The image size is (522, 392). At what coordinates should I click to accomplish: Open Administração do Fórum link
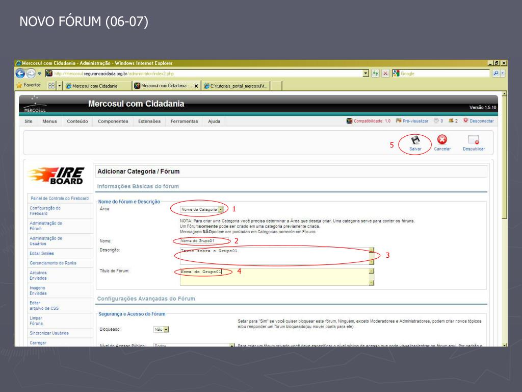pyautogui.click(x=45, y=226)
